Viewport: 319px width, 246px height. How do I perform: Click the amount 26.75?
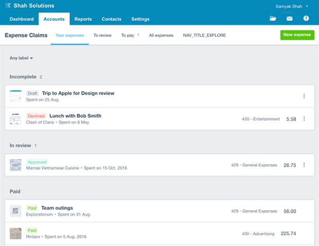coord(290,165)
